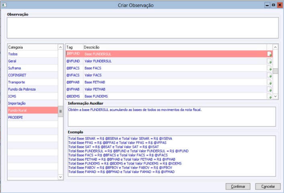Select the Valor FUNDERSUL description
This screenshot has width=284, height=193.
[98, 61]
